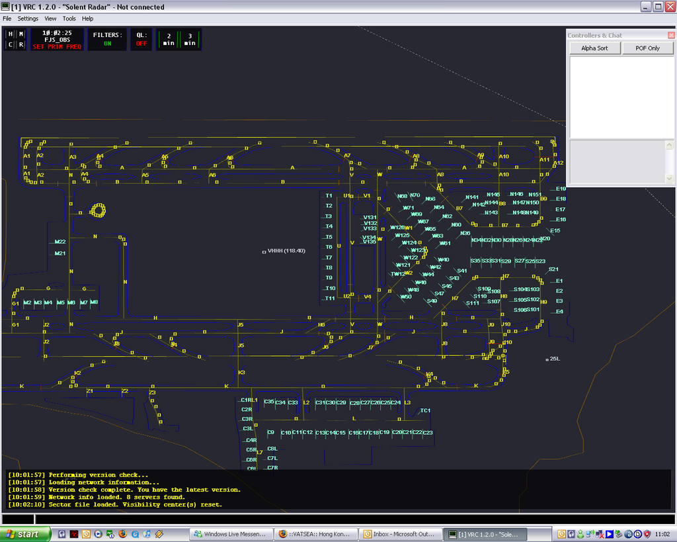677x542 pixels.
Task: Click the 3 min timer button
Action: click(190, 39)
